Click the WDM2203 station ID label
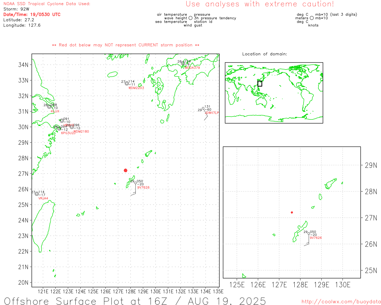 136,88
